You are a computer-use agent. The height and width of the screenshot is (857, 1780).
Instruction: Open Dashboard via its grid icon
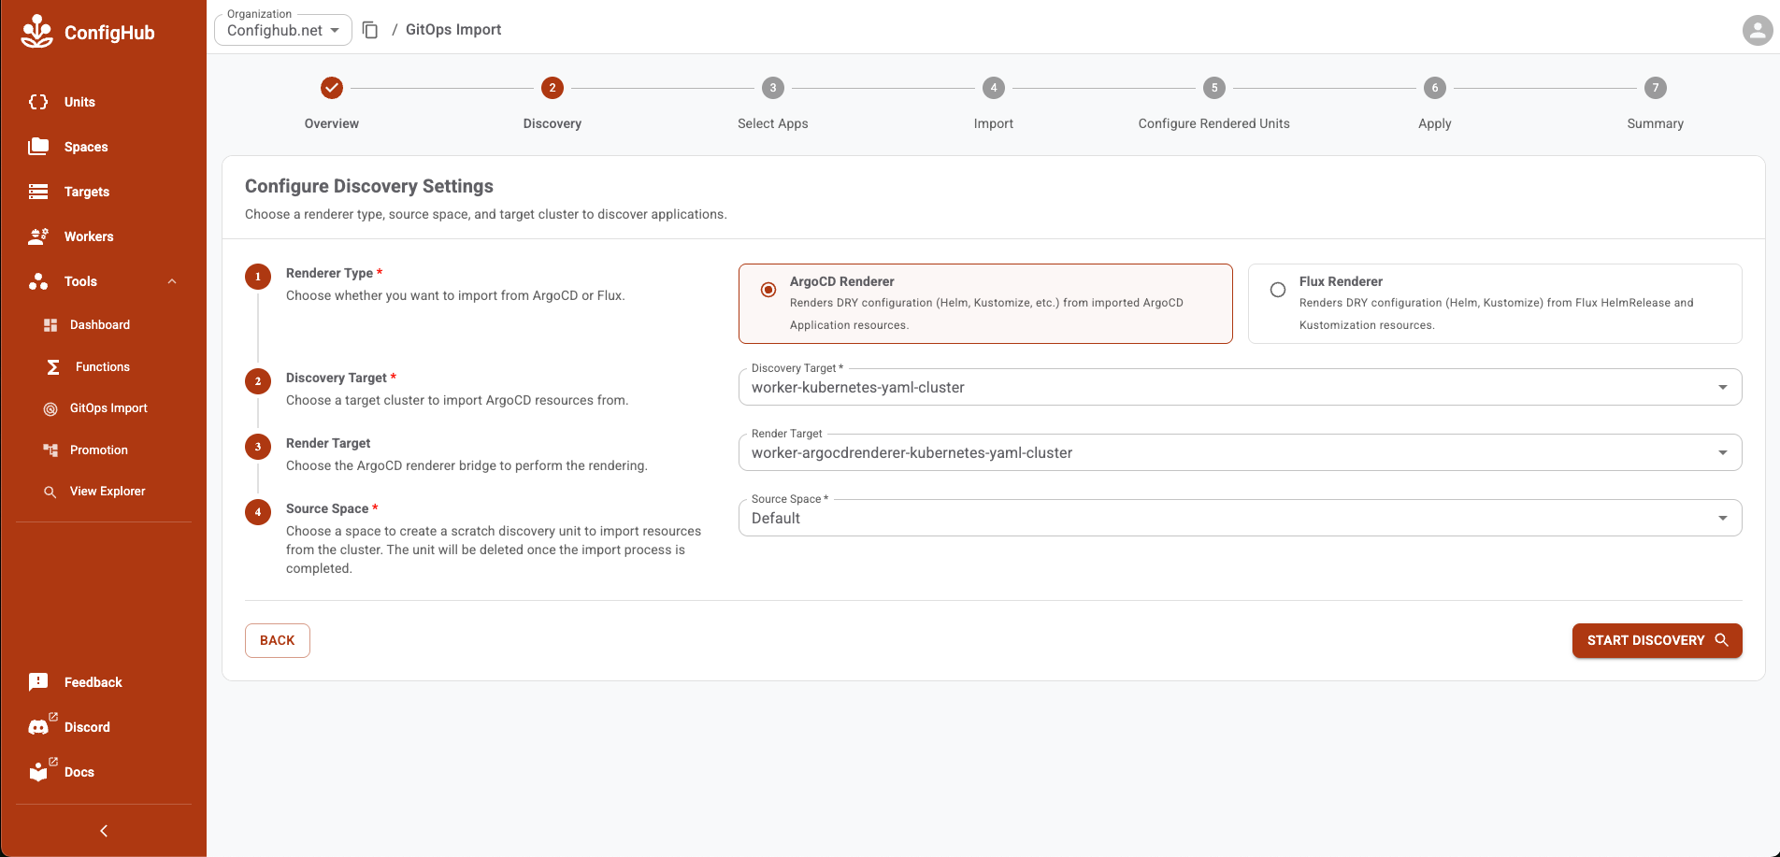[50, 325]
